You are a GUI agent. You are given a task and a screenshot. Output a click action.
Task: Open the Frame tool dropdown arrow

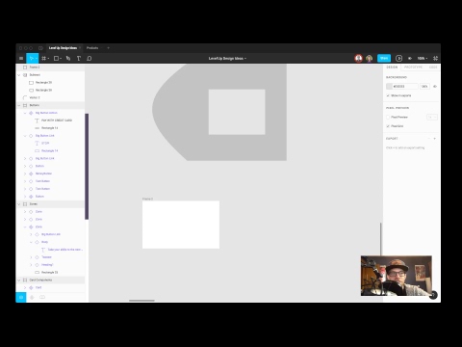point(48,59)
